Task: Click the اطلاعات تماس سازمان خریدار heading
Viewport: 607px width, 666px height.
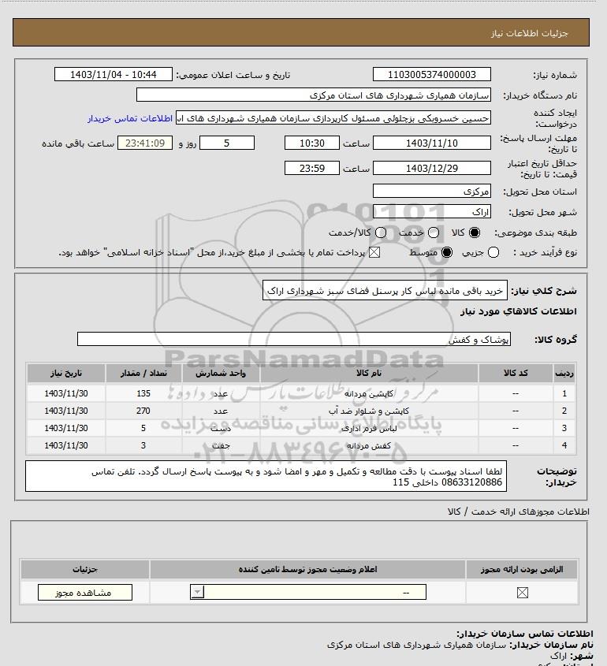Action: click(524, 634)
